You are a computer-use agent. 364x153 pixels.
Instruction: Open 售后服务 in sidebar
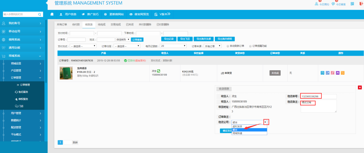pos(22,92)
